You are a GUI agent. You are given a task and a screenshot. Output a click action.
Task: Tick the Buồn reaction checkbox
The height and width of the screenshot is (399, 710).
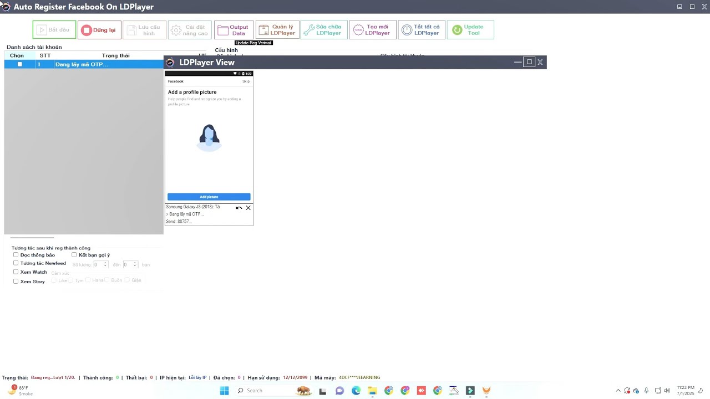coord(107,280)
